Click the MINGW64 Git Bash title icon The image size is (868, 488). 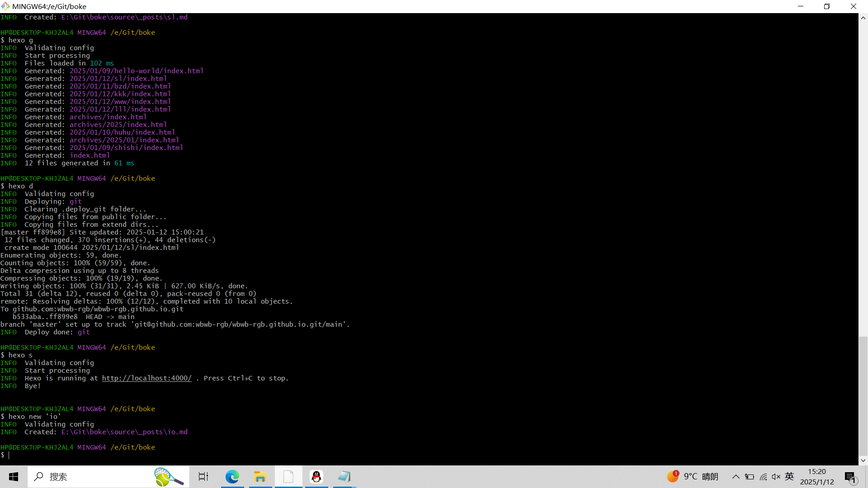pos(5,6)
